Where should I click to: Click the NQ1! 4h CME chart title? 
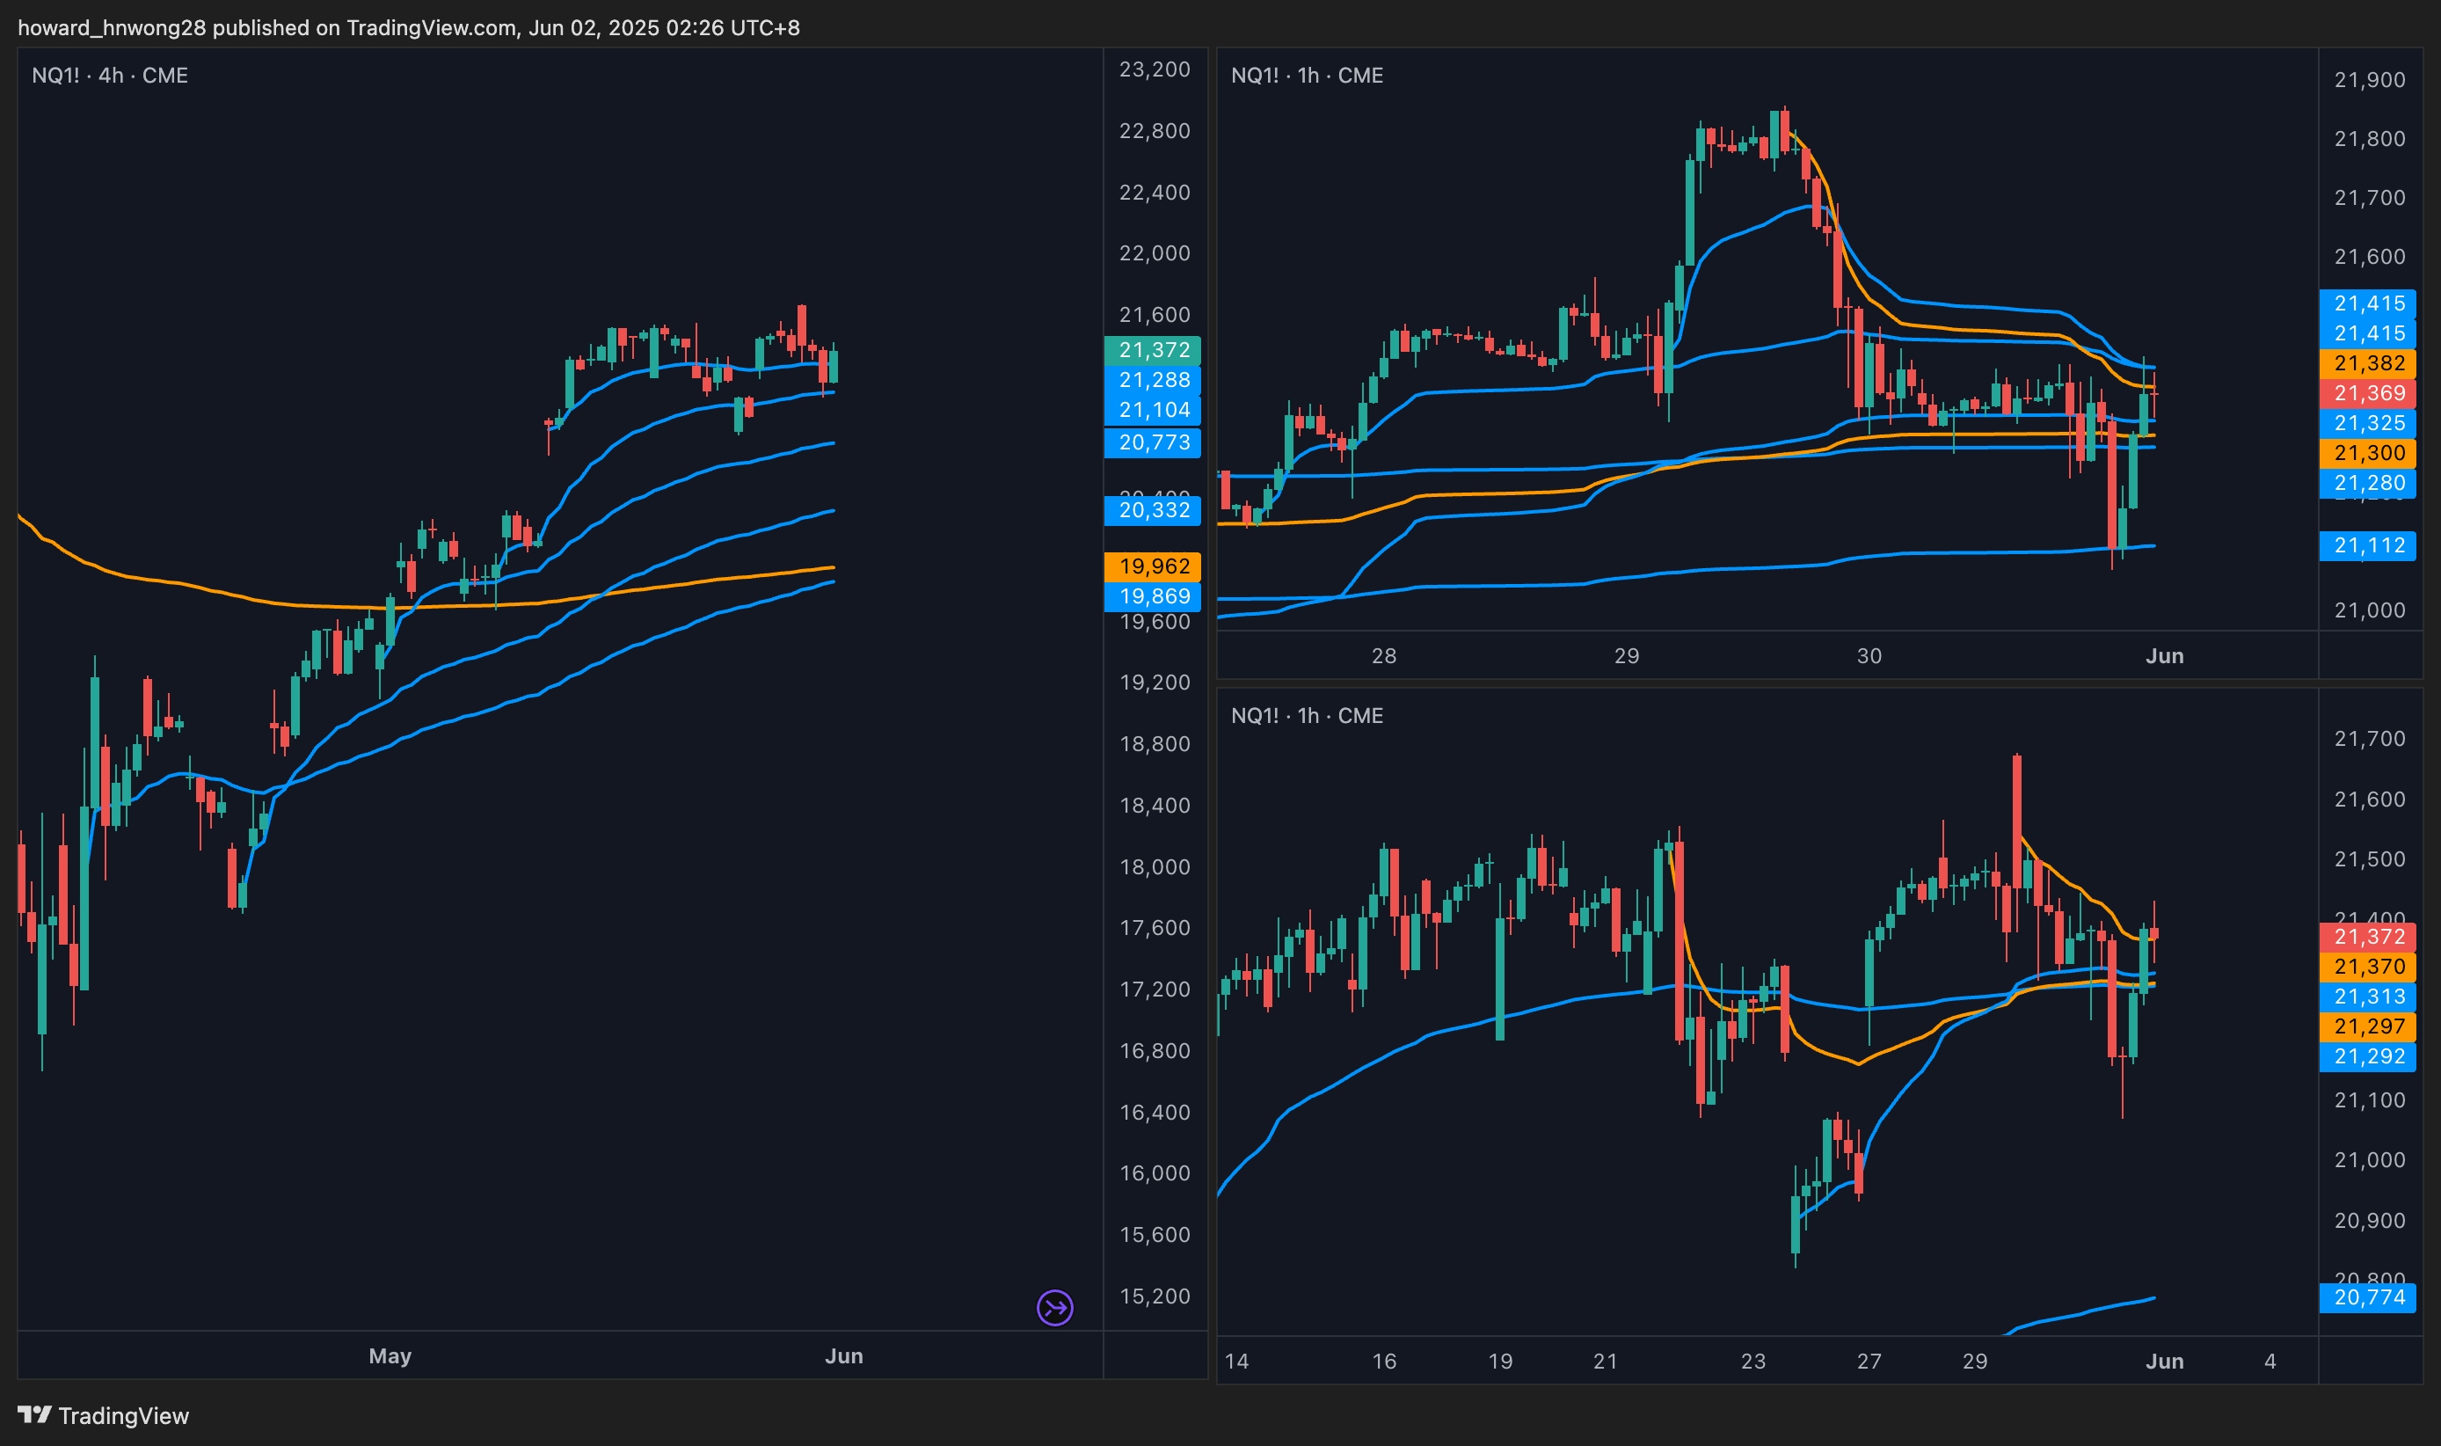tap(110, 75)
